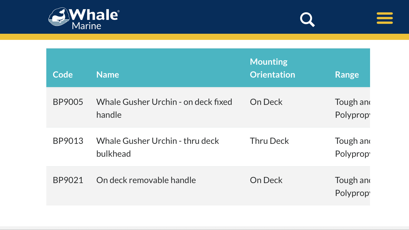Open the search magnifier icon
The image size is (409, 230).
tap(307, 19)
